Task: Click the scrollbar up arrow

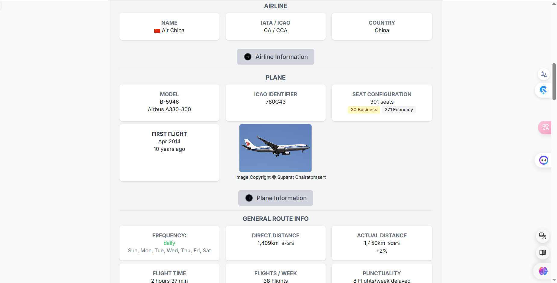Action: coord(554,4)
